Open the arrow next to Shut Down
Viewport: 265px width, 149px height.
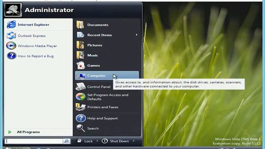pos(133,141)
